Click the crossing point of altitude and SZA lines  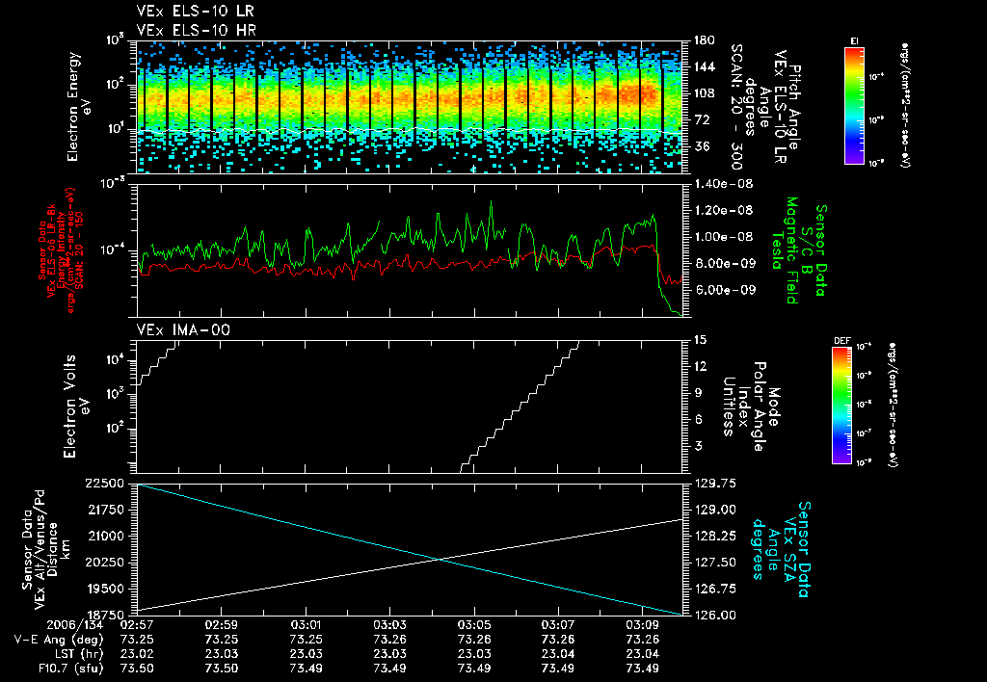coord(438,559)
